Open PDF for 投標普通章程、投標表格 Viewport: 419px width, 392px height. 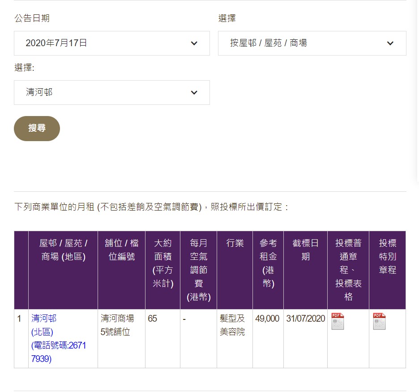[338, 321]
